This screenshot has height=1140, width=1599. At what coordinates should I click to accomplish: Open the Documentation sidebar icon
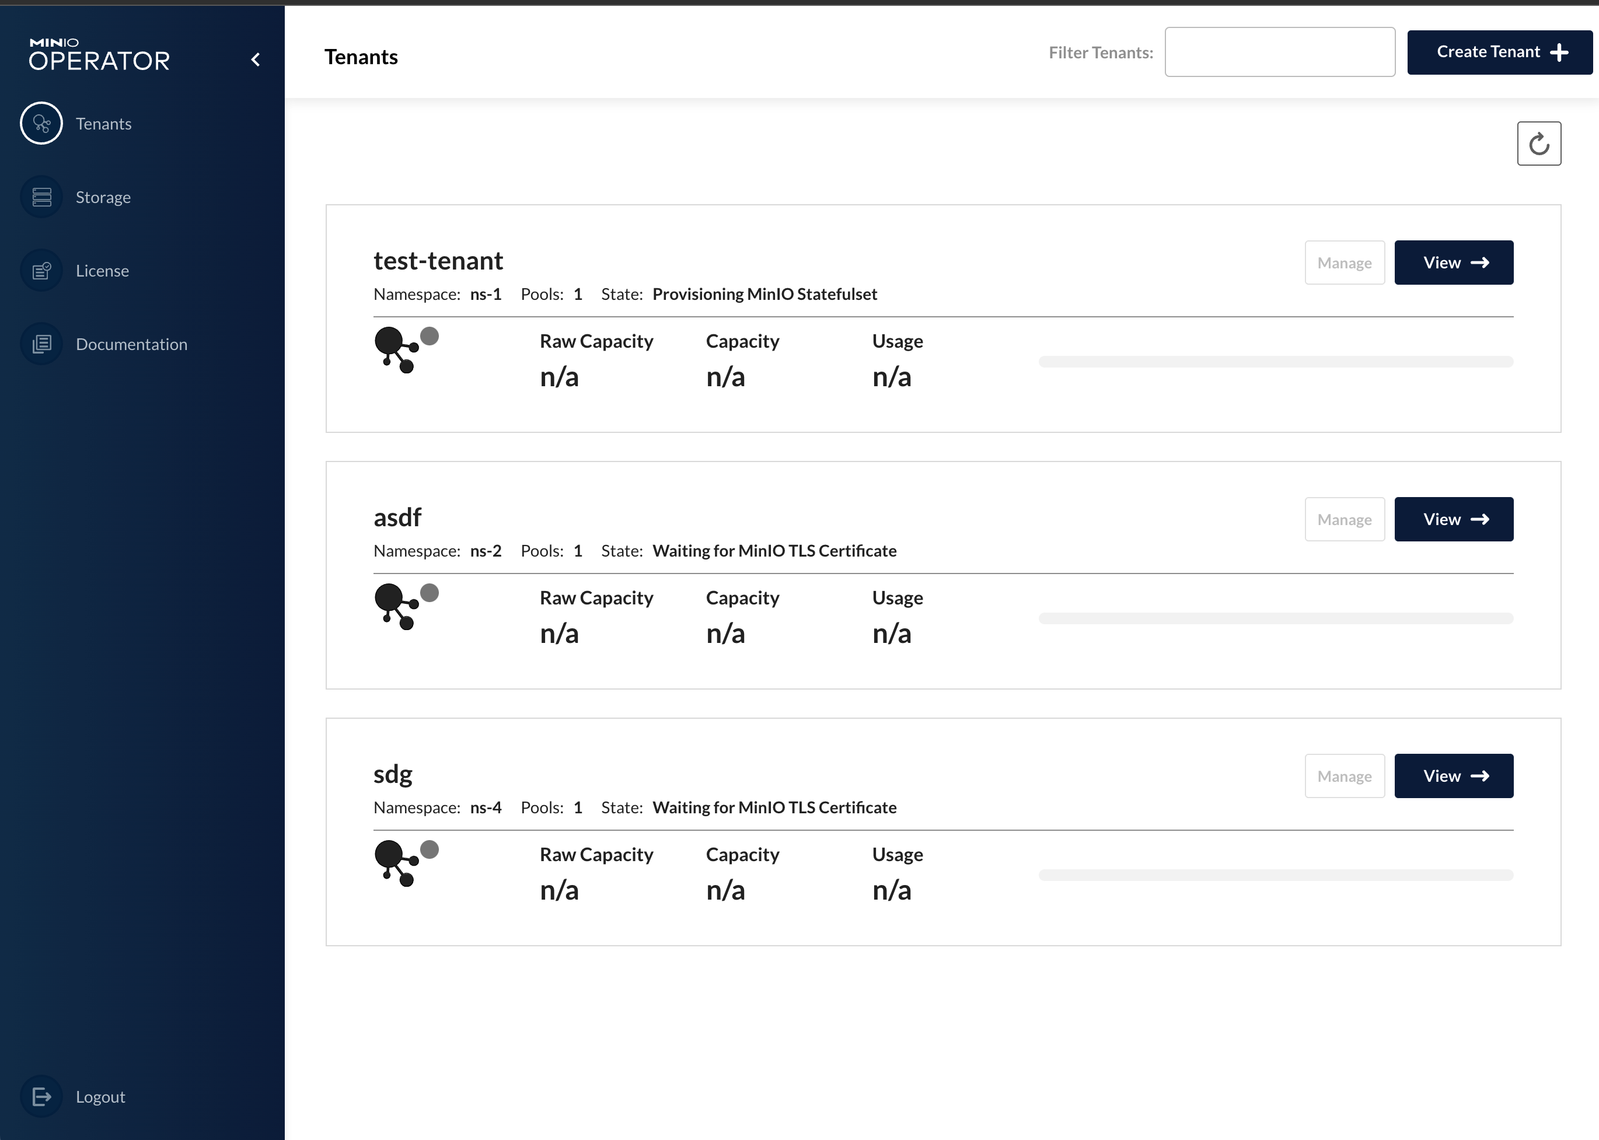coord(41,344)
